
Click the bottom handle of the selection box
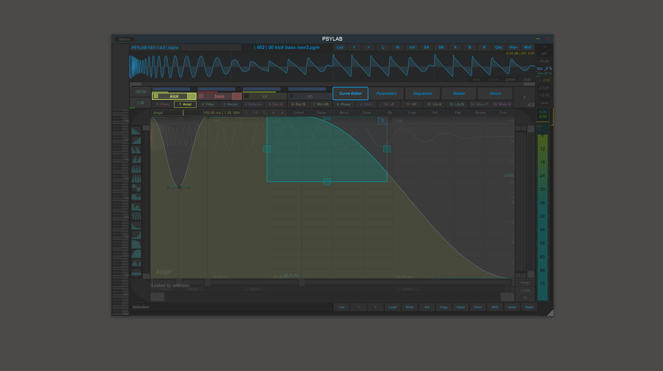(327, 182)
